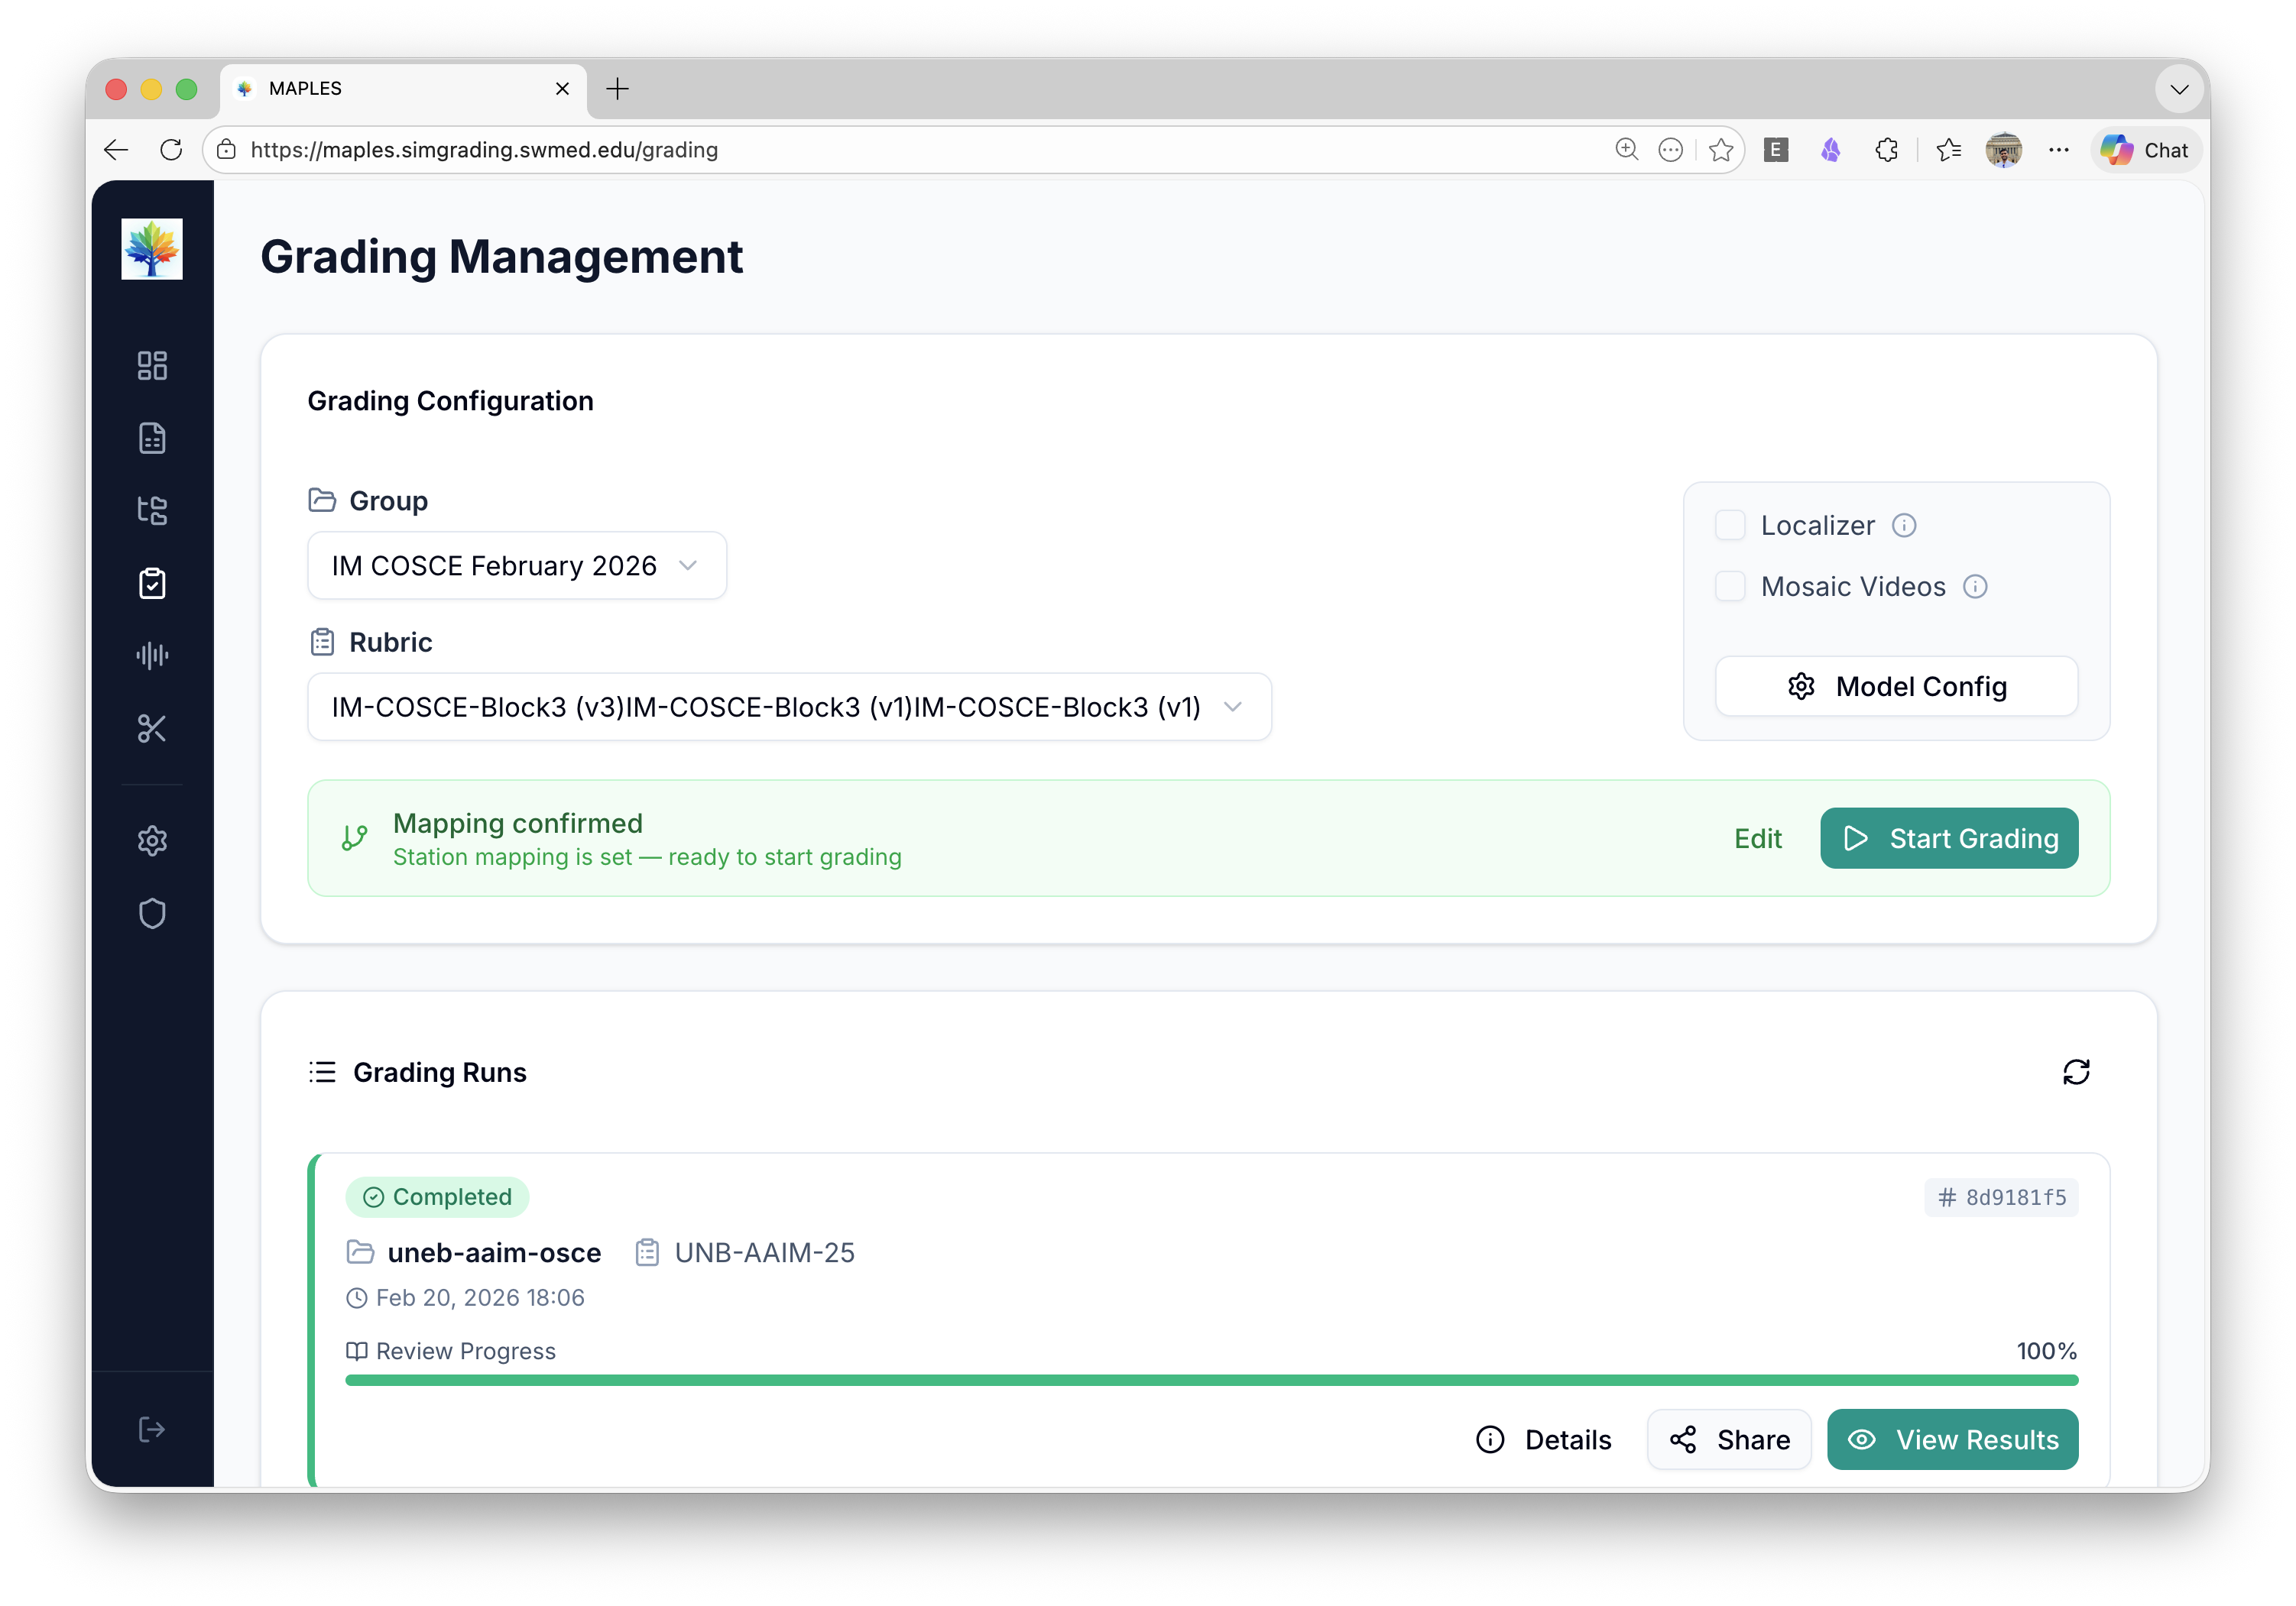Screen dimensions: 2296x1606
Task: Click the Review Progress bar
Action: pyautogui.click(x=1210, y=1380)
